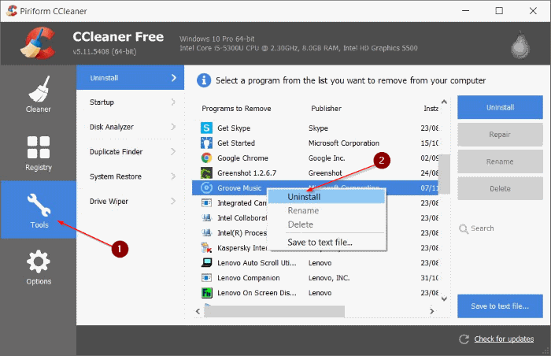Click the blue Uninstall button on right

[500, 107]
